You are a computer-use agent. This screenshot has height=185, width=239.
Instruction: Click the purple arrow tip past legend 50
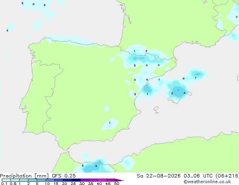pyautogui.click(x=119, y=180)
